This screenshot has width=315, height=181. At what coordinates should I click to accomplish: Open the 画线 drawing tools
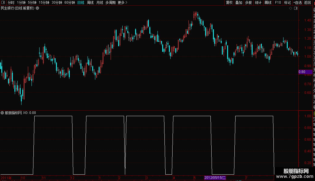tap(268, 3)
